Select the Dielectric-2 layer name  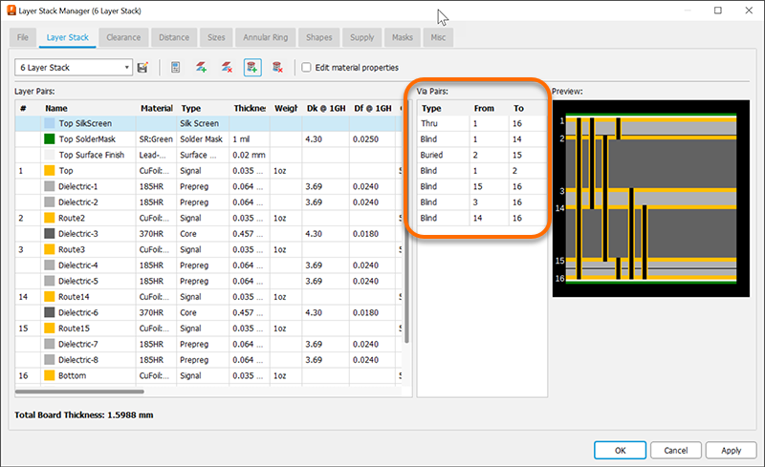pos(78,202)
